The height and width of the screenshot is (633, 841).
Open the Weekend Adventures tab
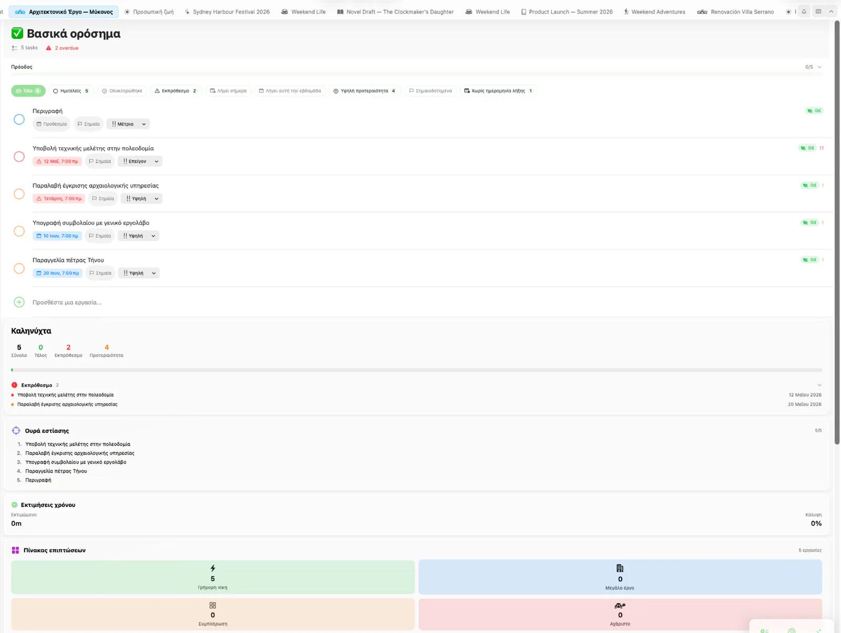[654, 12]
